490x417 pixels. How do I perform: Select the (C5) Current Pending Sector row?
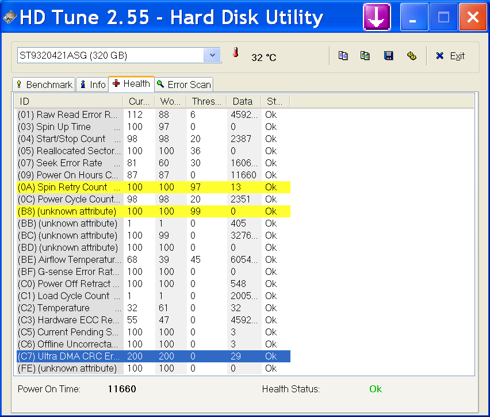tap(154, 332)
